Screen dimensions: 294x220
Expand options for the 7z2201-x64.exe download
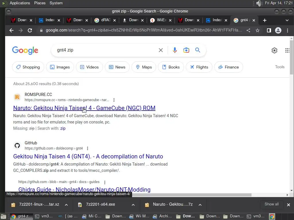(x=133, y=205)
